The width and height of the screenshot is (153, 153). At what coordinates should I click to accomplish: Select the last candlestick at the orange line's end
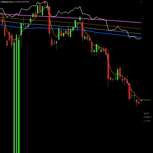point(141,101)
